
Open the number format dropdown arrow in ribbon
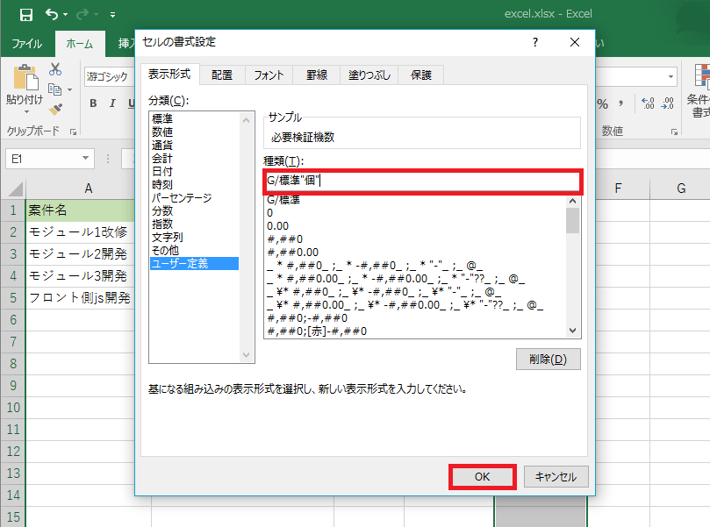pos(671,76)
